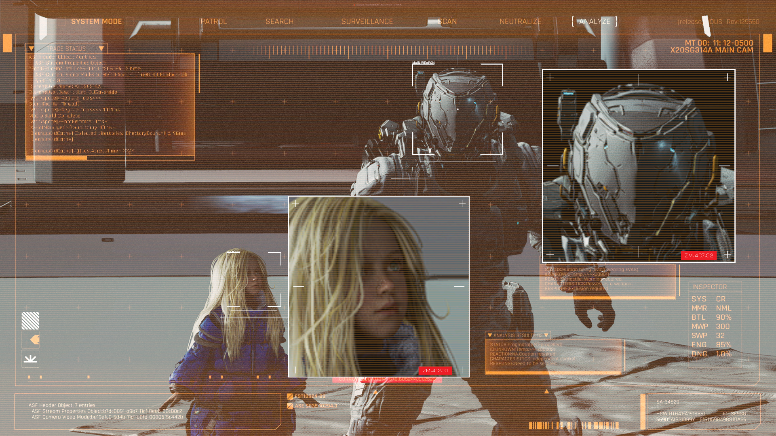Toggle the EST18924-89 striped checkbox

click(x=290, y=396)
